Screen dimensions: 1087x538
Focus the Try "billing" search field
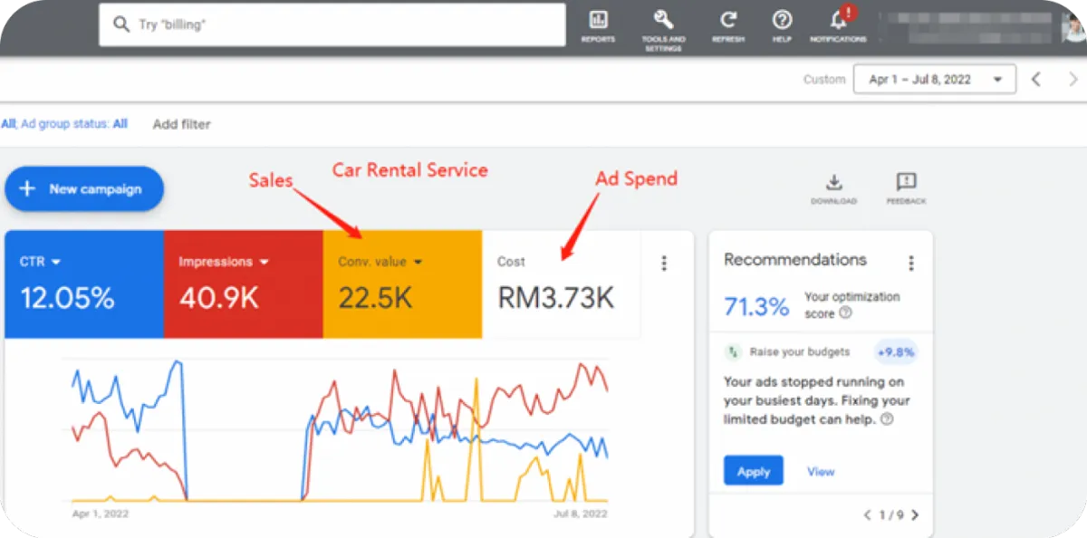coord(332,24)
